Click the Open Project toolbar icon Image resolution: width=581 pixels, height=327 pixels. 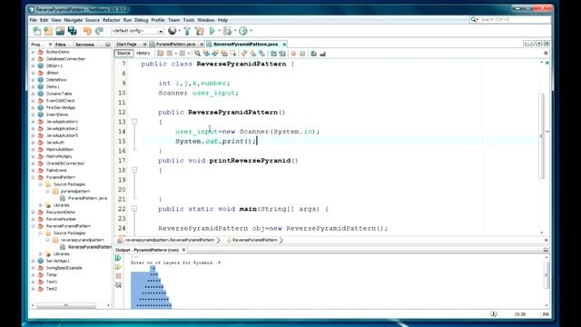coord(60,31)
